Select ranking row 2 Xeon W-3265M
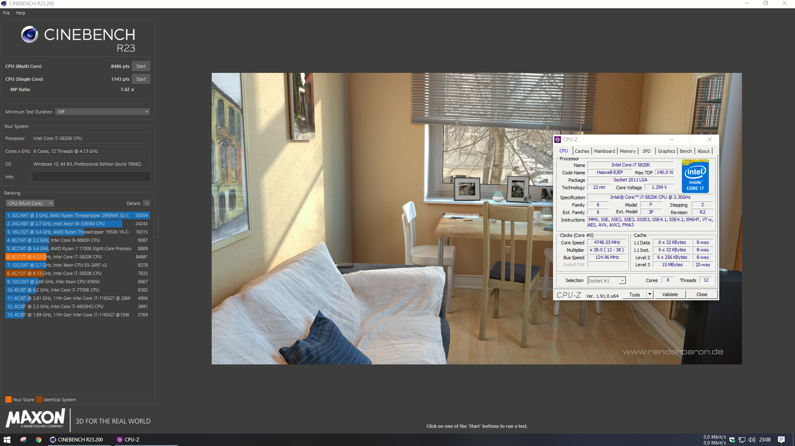The height and width of the screenshot is (446, 795). 77,224
